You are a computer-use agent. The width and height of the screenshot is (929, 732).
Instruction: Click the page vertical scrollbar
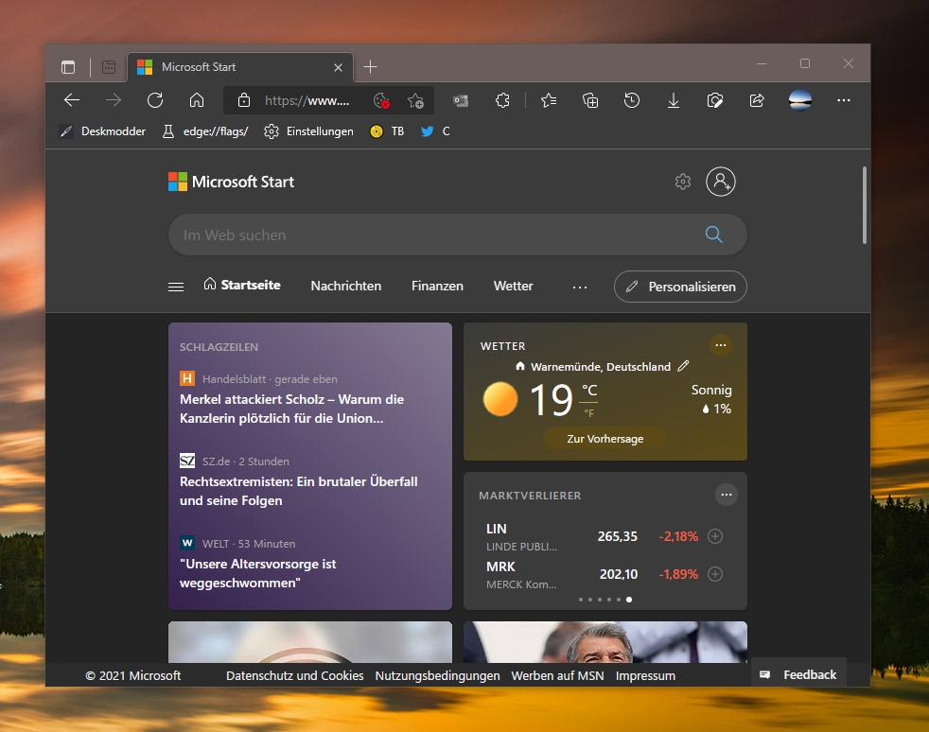865,205
